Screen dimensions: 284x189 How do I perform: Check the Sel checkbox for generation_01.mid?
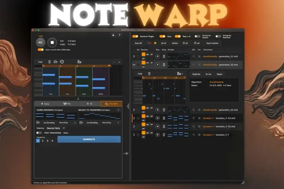click(139, 56)
